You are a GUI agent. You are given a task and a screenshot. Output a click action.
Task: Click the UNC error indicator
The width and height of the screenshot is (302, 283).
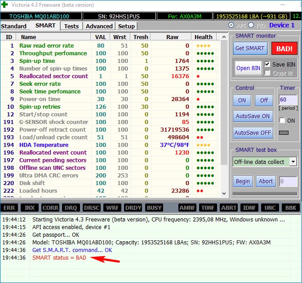pyautogui.click(x=270, y=208)
